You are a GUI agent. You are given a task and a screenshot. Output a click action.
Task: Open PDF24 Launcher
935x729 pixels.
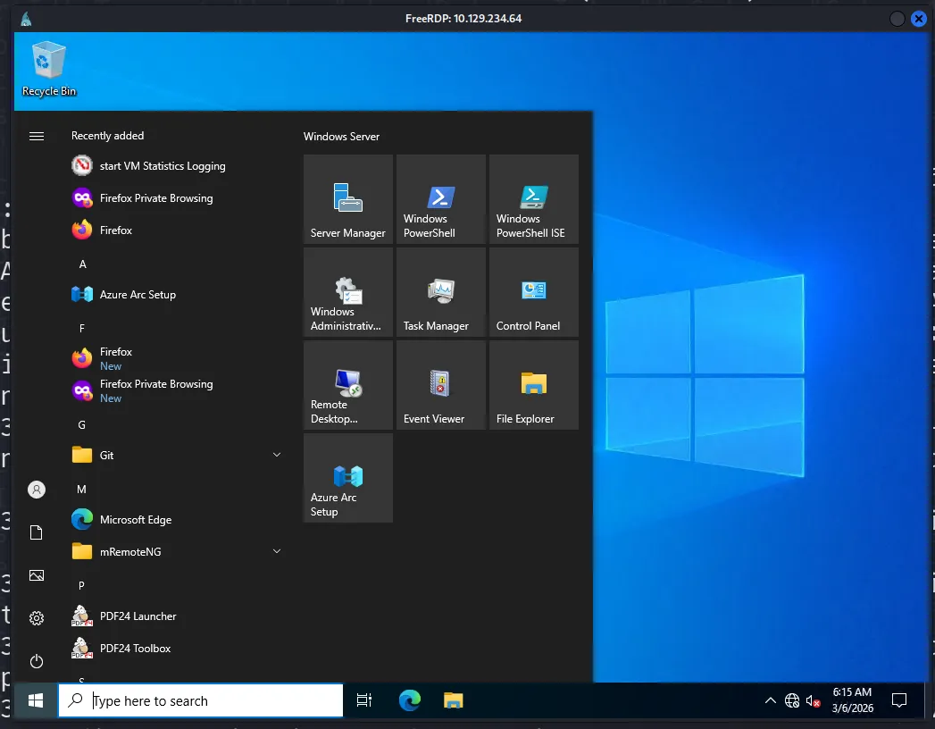(x=176, y=616)
